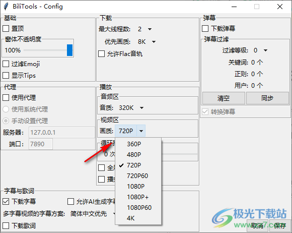The width and height of the screenshot is (292, 233).
Task: Click the 关键词 count value
Action: point(257,63)
